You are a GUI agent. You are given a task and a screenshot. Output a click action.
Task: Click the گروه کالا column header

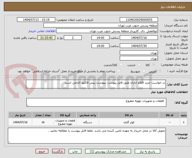coord(65,115)
